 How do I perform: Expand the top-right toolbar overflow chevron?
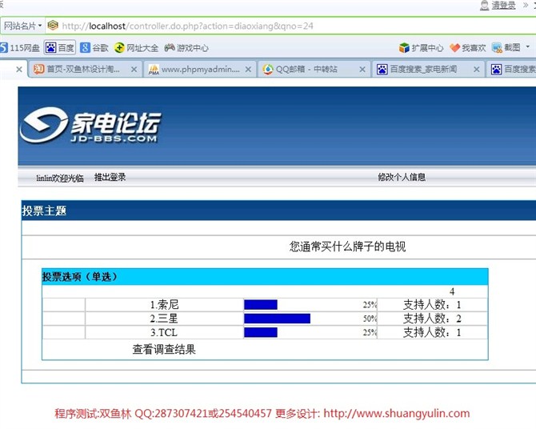(526, 6)
